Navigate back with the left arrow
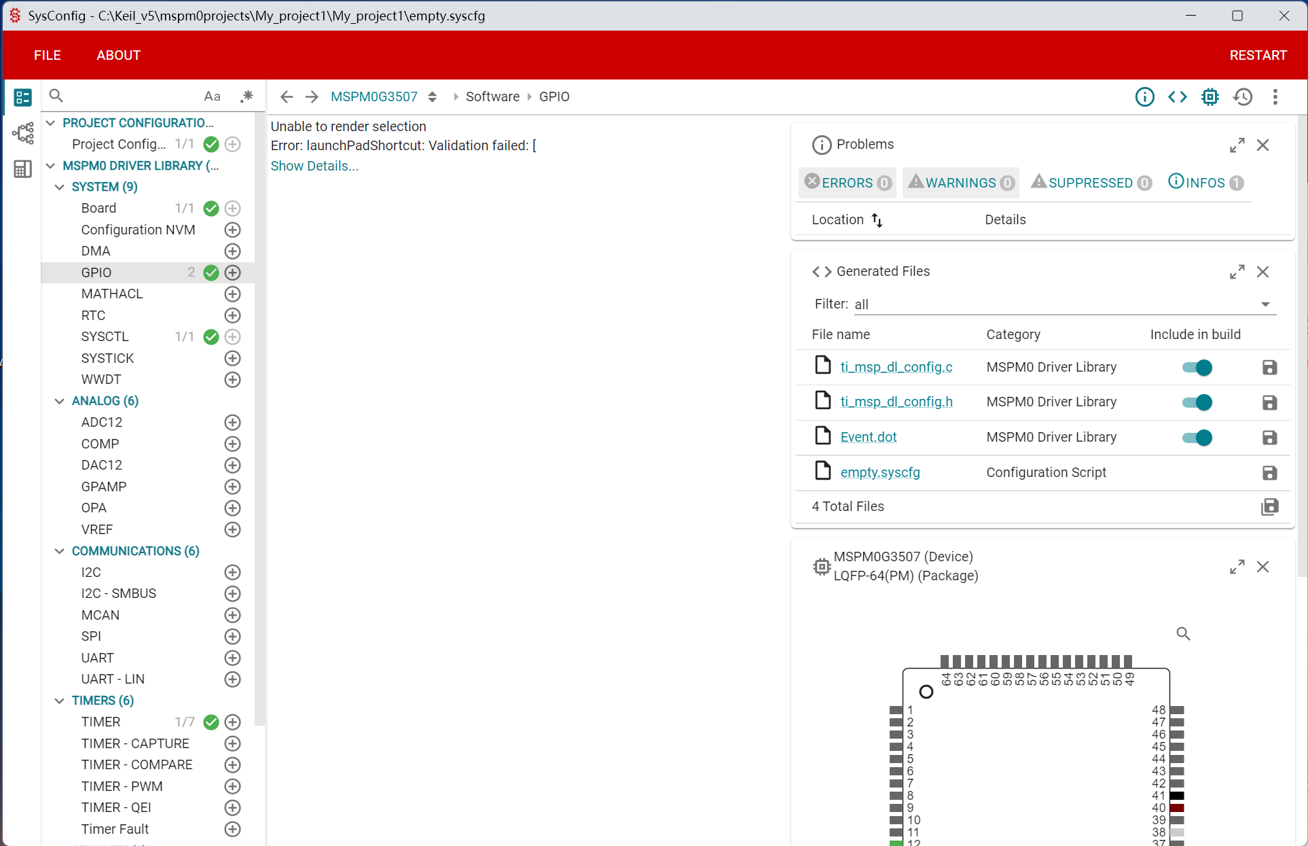The width and height of the screenshot is (1308, 846). tap(287, 97)
